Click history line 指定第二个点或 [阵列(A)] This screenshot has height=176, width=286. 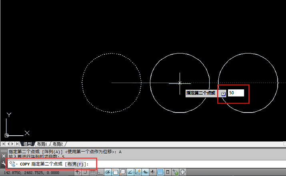point(65,152)
